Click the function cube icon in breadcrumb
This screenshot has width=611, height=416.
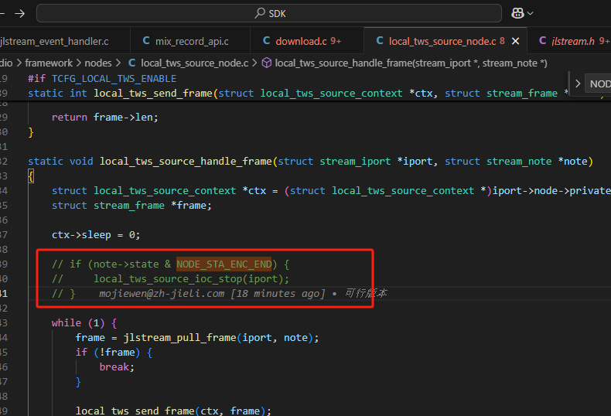pyautogui.click(x=267, y=63)
